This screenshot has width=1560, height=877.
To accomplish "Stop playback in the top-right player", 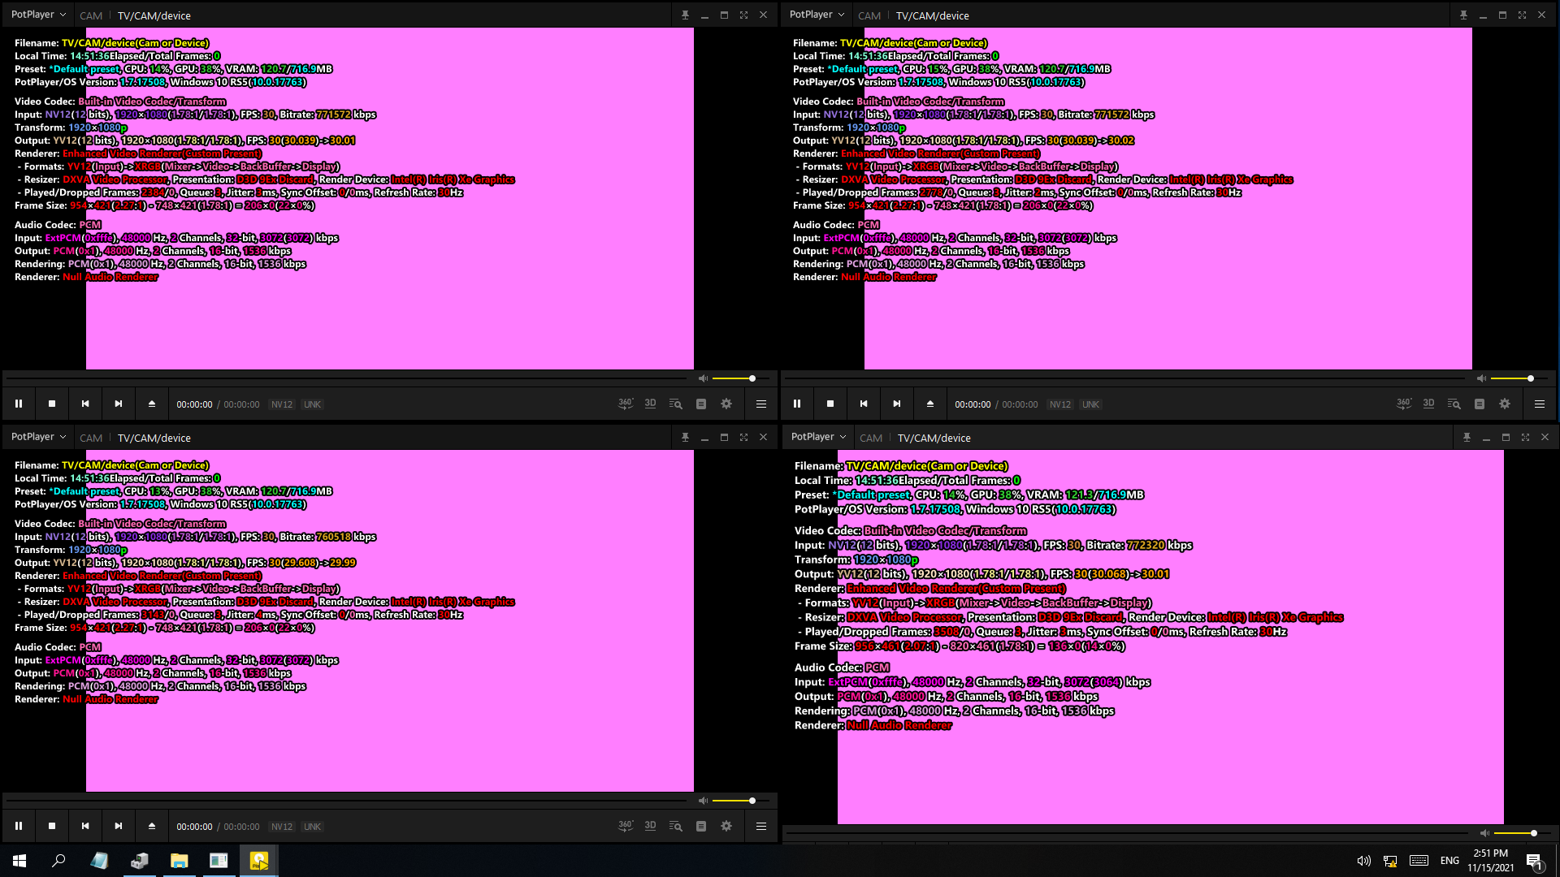I will point(830,404).
